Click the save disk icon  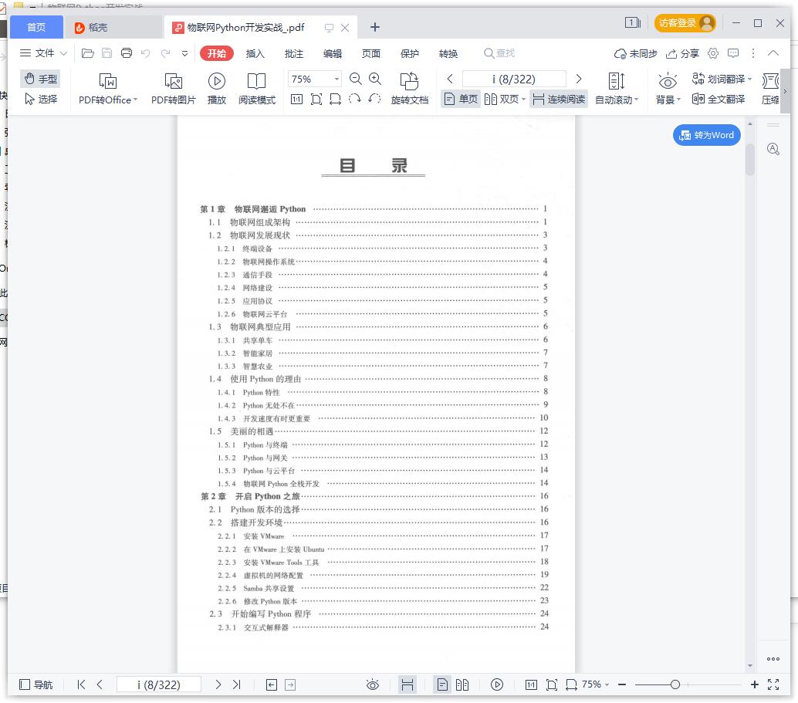click(107, 53)
